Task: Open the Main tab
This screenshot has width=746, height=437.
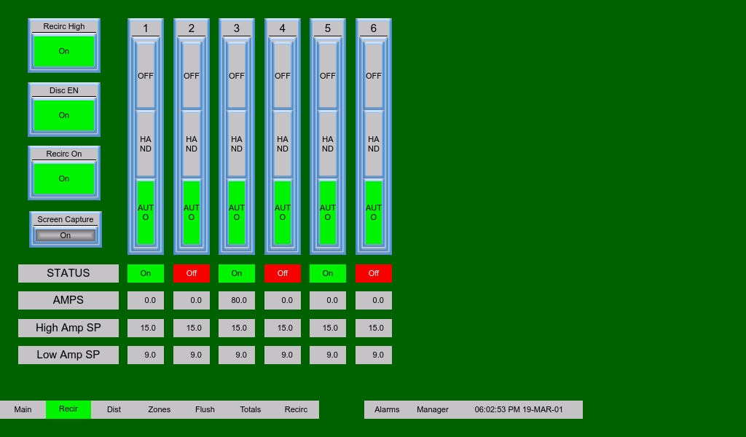Action: (x=23, y=409)
